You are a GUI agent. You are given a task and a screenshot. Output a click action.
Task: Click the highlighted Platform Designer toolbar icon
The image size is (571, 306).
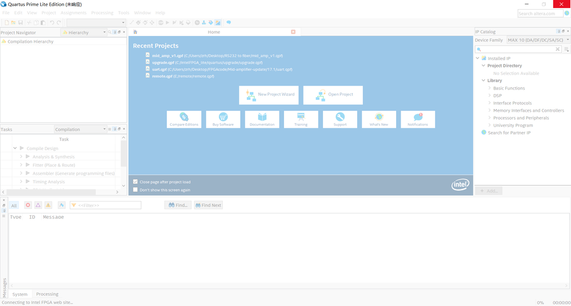218,23
